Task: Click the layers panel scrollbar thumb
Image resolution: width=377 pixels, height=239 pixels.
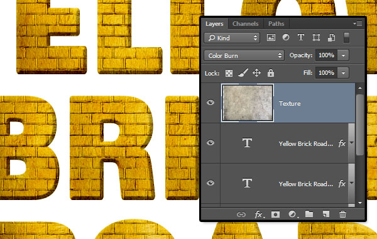Action: coord(359,125)
